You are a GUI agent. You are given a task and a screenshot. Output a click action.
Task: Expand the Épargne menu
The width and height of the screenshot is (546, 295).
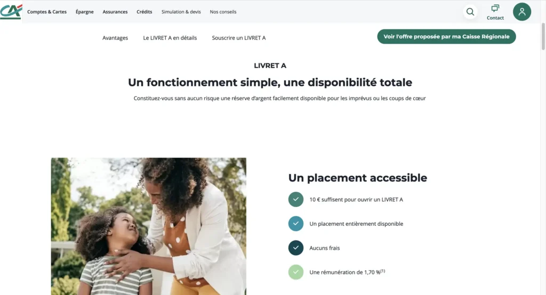point(85,12)
